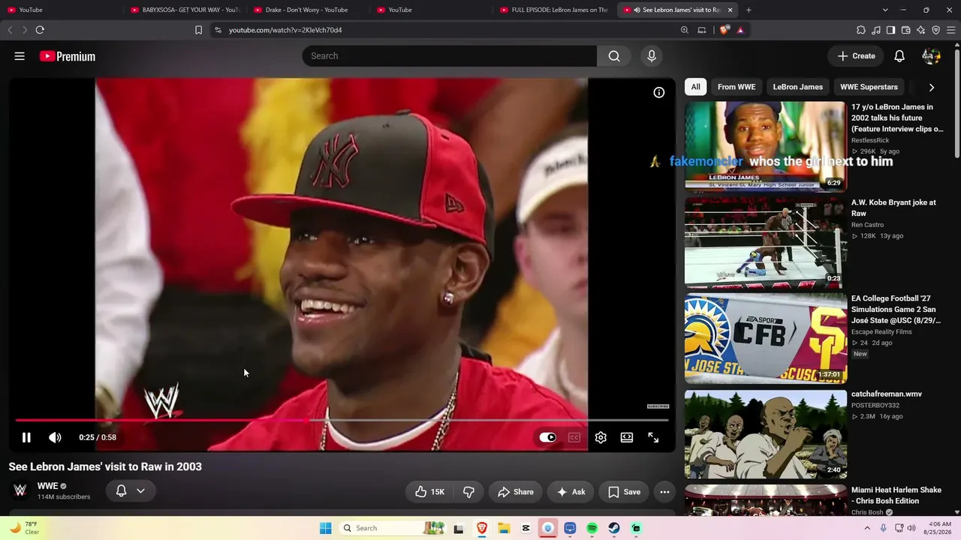Bookmark this page in address bar
Image resolution: width=961 pixels, height=540 pixels.
point(198,30)
